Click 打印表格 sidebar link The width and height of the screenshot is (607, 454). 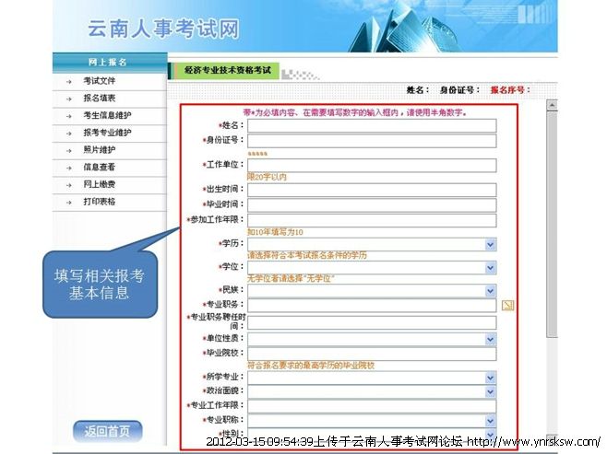pos(99,202)
